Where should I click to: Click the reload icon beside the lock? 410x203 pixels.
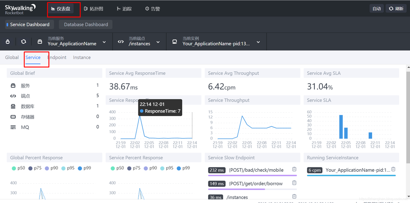(24, 41)
